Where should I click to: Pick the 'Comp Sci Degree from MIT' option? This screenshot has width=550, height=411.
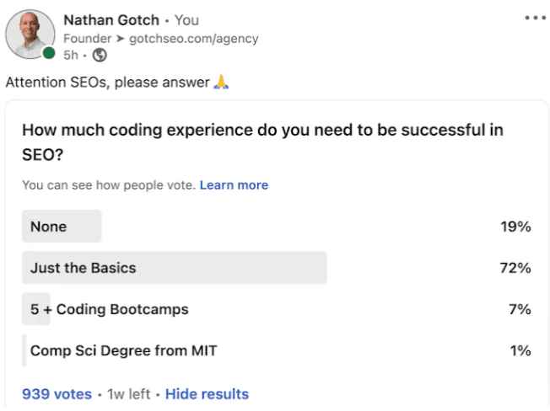point(123,350)
